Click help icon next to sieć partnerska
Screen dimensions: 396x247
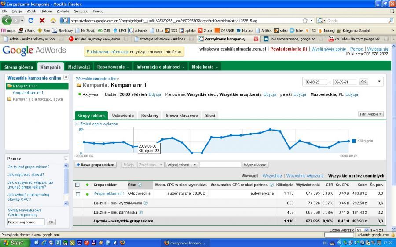tap(141, 212)
